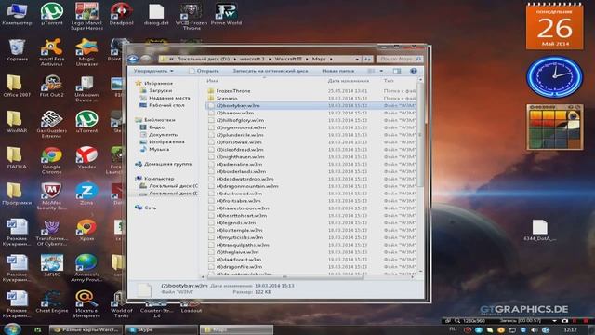
Task: Select file (4)losttemple.w3m
Action: [311, 230]
